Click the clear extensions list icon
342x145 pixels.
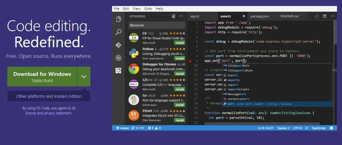[173, 16]
